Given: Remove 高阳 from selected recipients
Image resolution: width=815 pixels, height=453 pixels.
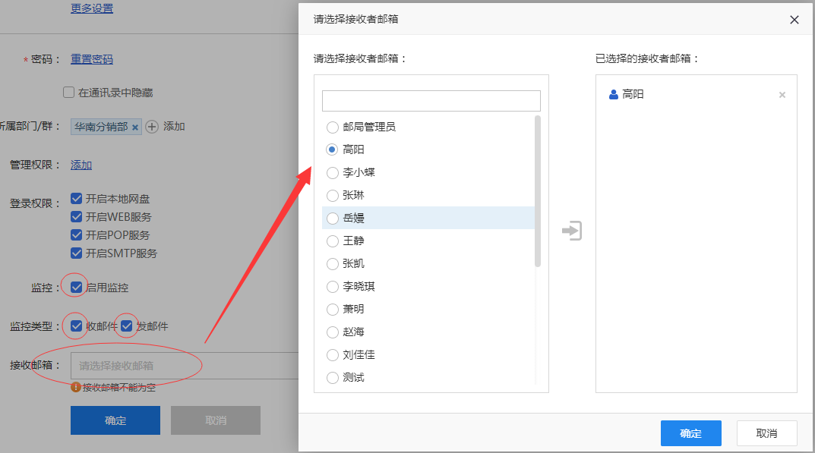Looking at the screenshot, I should 782,95.
